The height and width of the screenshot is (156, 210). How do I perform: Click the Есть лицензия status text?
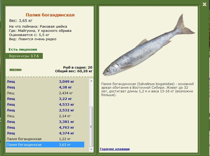pyautogui.click(x=23, y=49)
